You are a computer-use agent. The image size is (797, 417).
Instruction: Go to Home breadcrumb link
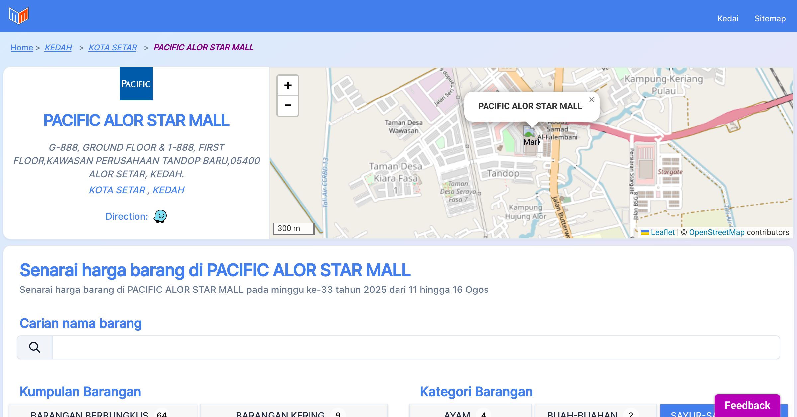(22, 47)
